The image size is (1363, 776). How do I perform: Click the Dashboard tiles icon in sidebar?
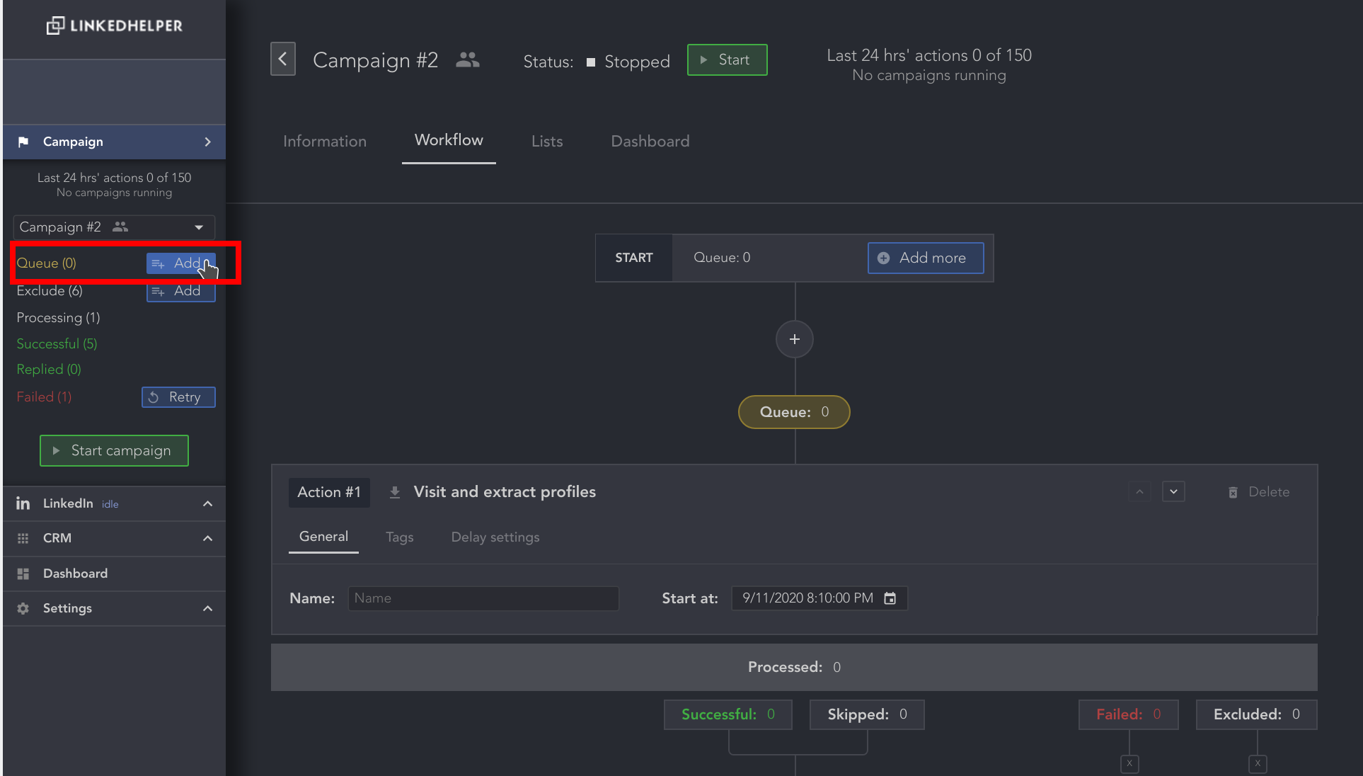[x=23, y=574]
